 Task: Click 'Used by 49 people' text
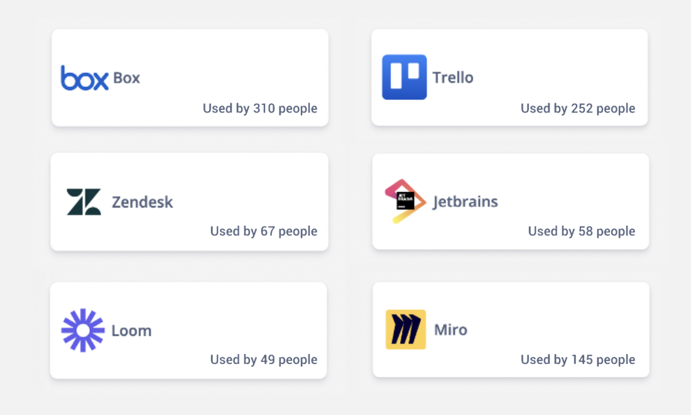(264, 360)
